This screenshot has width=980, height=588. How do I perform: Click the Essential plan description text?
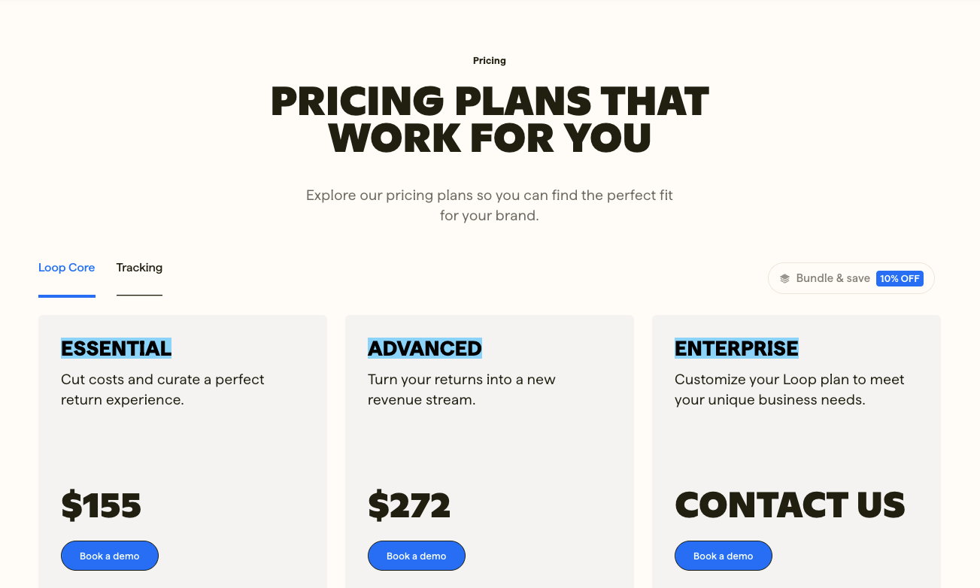(162, 389)
